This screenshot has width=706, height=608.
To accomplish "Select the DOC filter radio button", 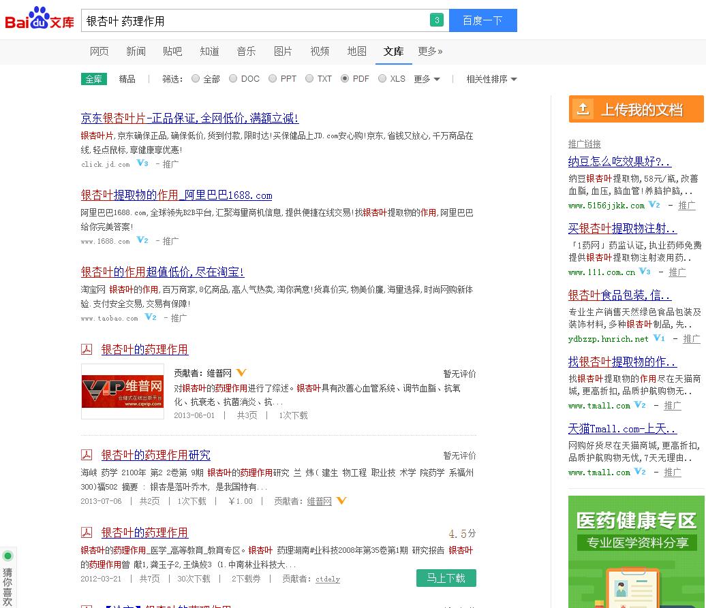I will click(233, 79).
